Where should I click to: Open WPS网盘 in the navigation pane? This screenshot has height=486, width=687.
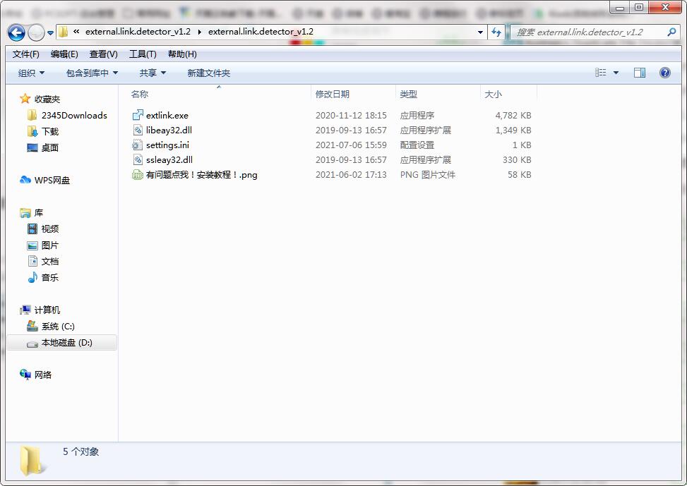pos(52,180)
